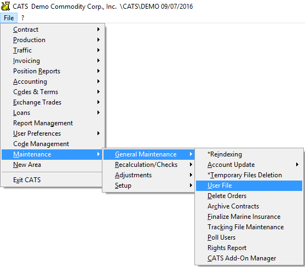Click the arrow beside Accounting
The height and width of the screenshot is (267, 305).
[x=99, y=81]
